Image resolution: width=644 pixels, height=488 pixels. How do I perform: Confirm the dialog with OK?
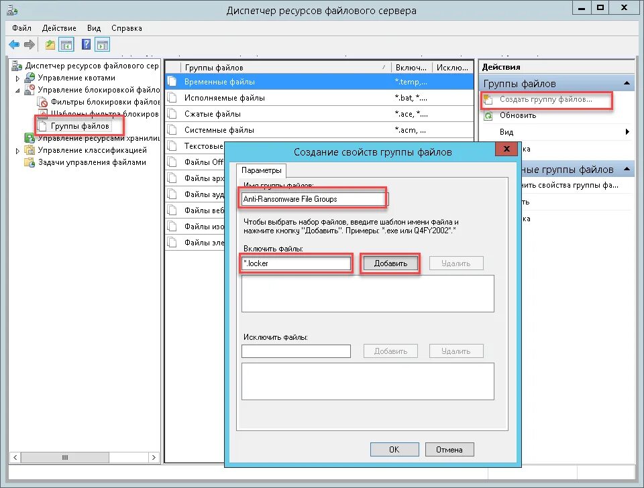coord(394,449)
